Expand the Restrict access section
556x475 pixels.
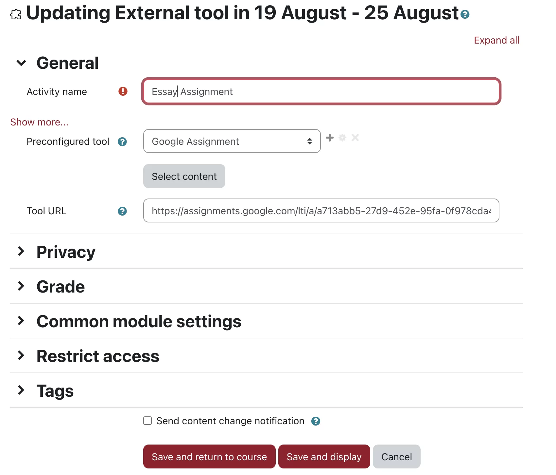coord(21,356)
